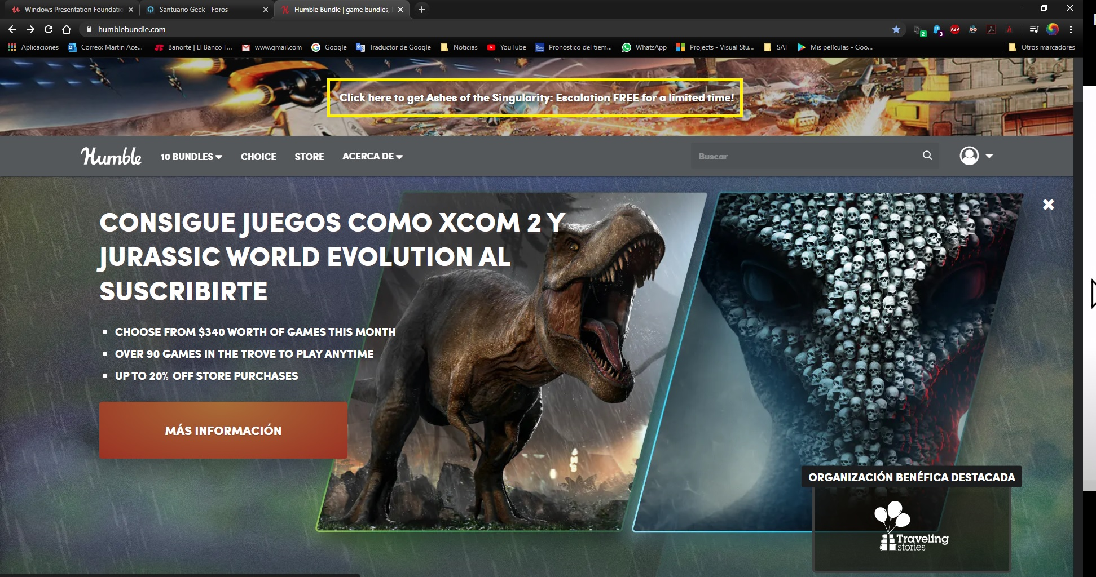Image resolution: width=1096 pixels, height=577 pixels.
Task: Expand the 10 Bundles dropdown
Action: pyautogui.click(x=191, y=157)
